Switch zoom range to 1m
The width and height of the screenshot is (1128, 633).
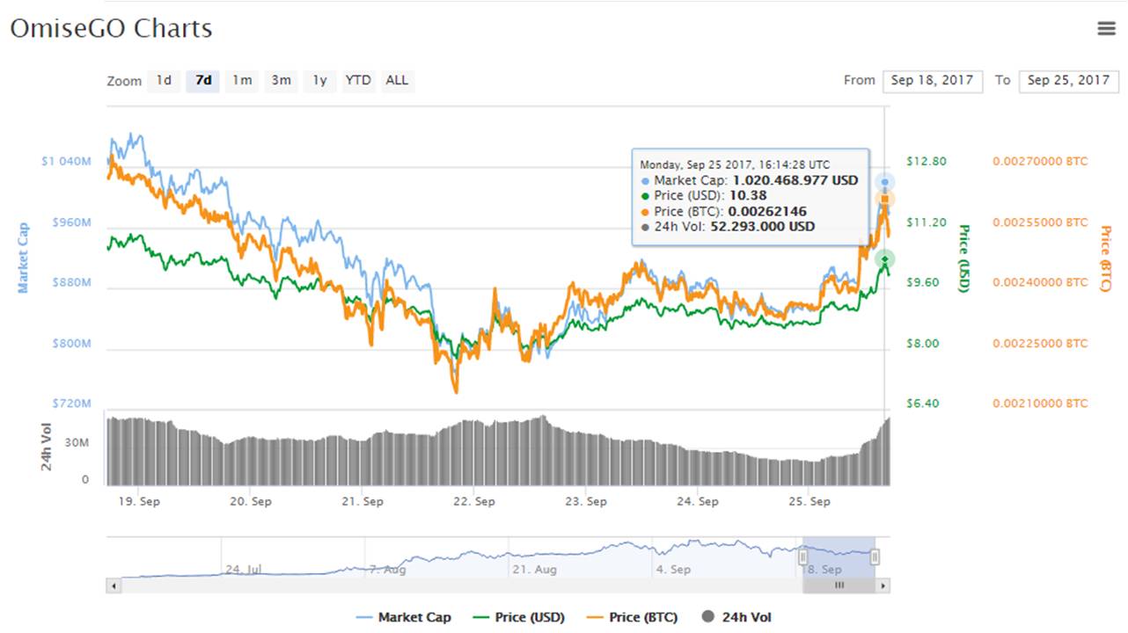pyautogui.click(x=242, y=80)
